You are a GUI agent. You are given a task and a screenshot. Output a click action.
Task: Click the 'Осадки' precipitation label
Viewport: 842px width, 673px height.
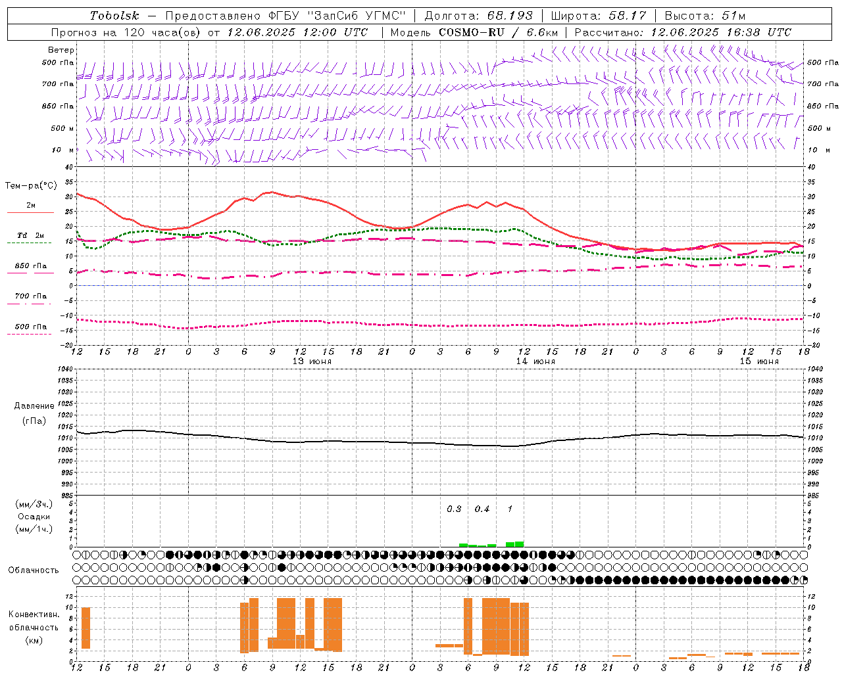(34, 517)
